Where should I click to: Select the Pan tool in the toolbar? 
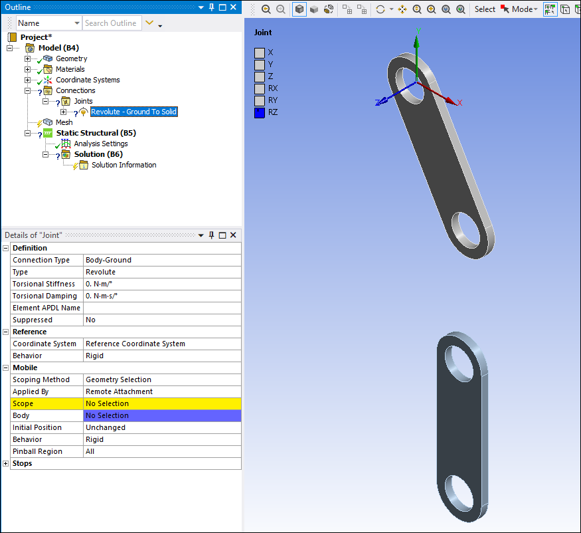point(402,9)
